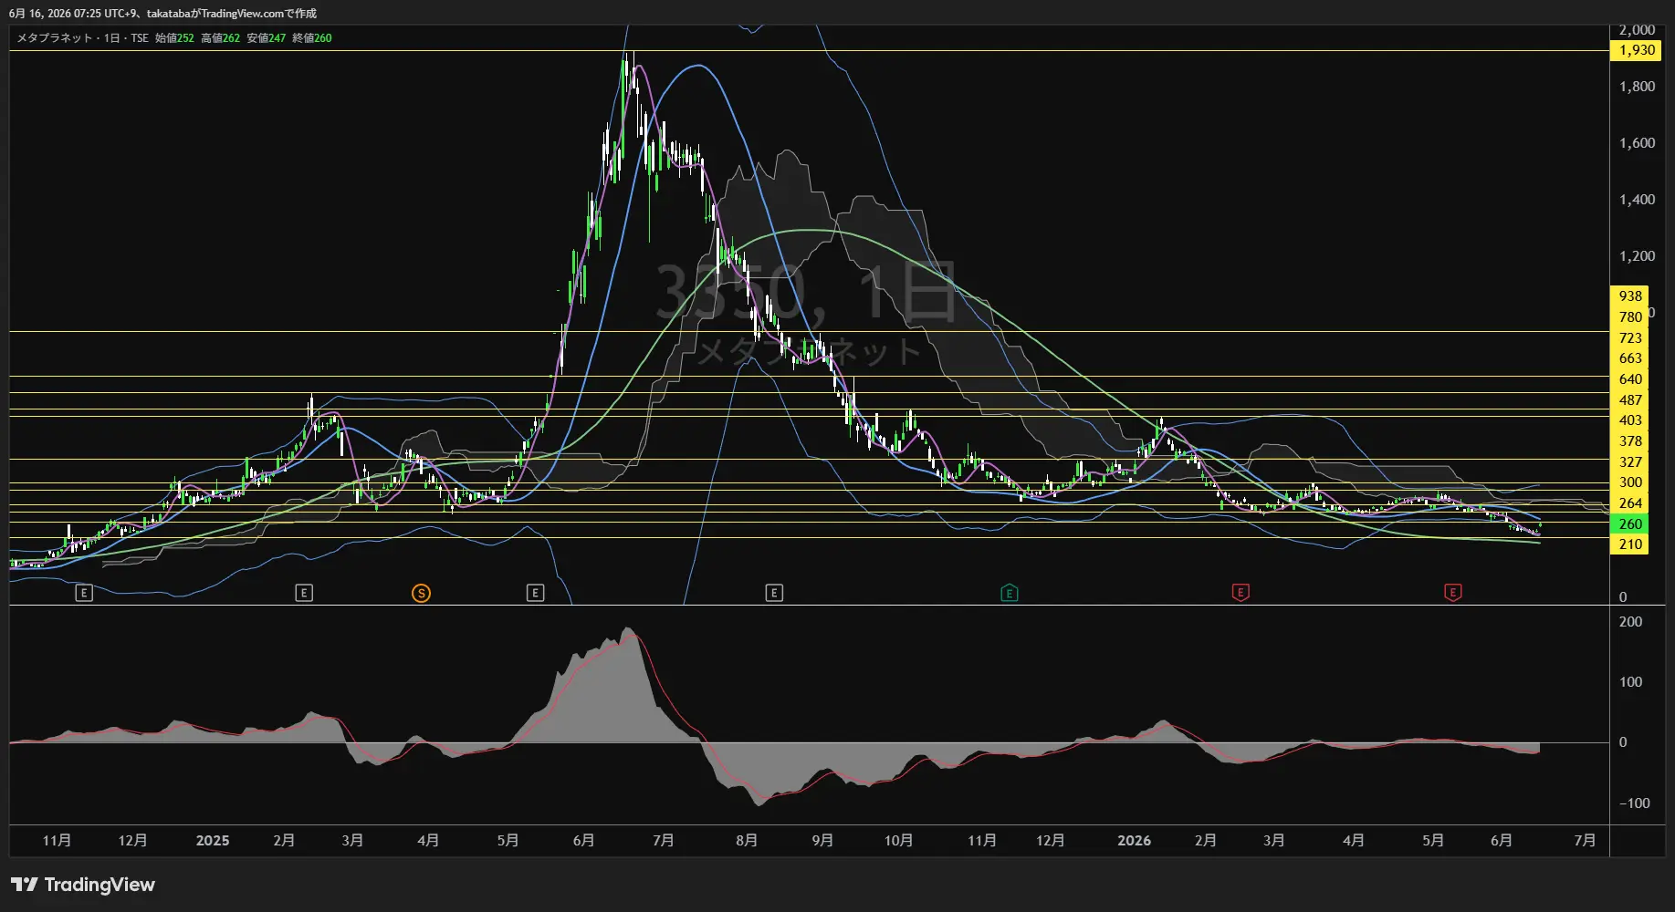Open red E marker before 3月 2026
1675x912 pixels.
pyautogui.click(x=1240, y=593)
